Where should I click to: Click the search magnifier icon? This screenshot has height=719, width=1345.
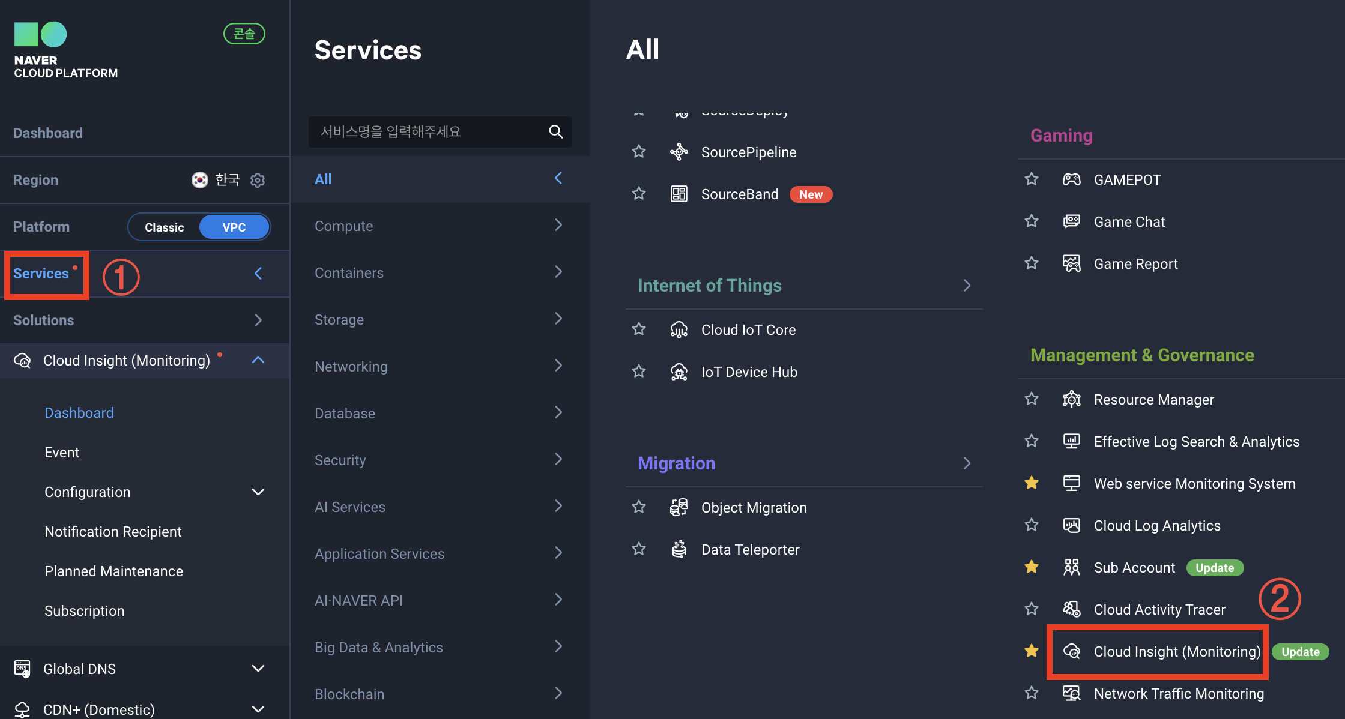(555, 132)
